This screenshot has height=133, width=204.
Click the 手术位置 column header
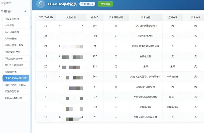[x=146, y=17]
